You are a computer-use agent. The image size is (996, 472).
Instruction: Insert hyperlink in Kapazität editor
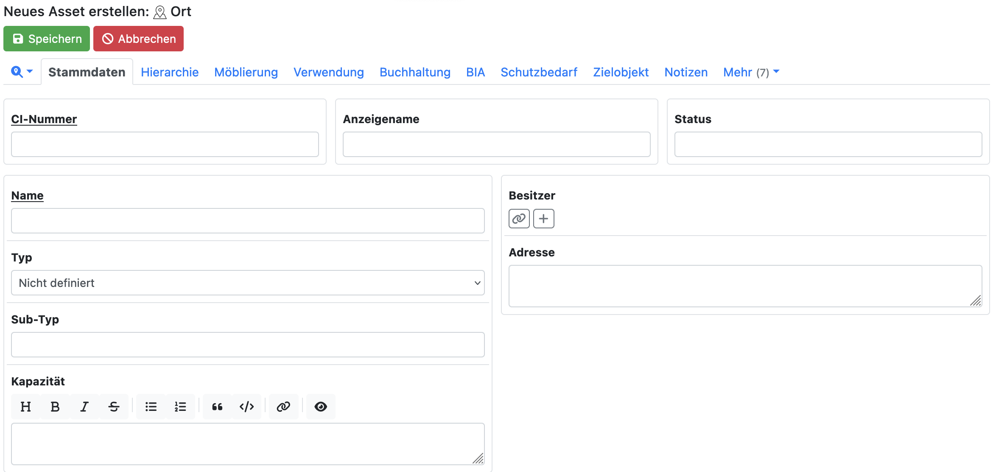tap(284, 407)
